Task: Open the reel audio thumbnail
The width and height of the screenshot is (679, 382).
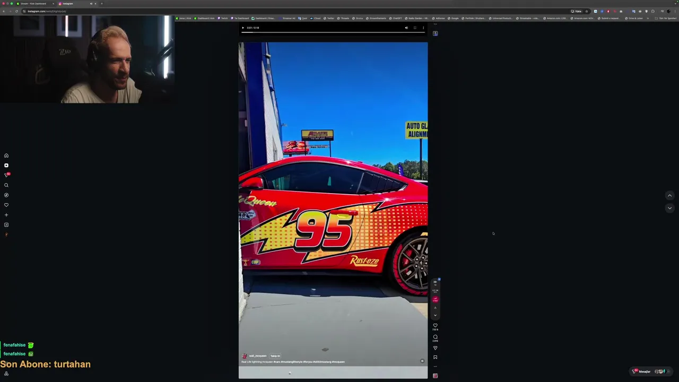Action: (436, 376)
